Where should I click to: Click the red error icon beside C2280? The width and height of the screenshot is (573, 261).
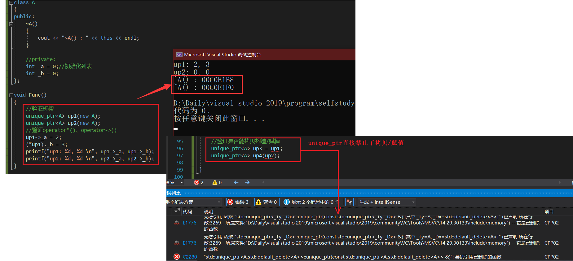tap(177, 257)
